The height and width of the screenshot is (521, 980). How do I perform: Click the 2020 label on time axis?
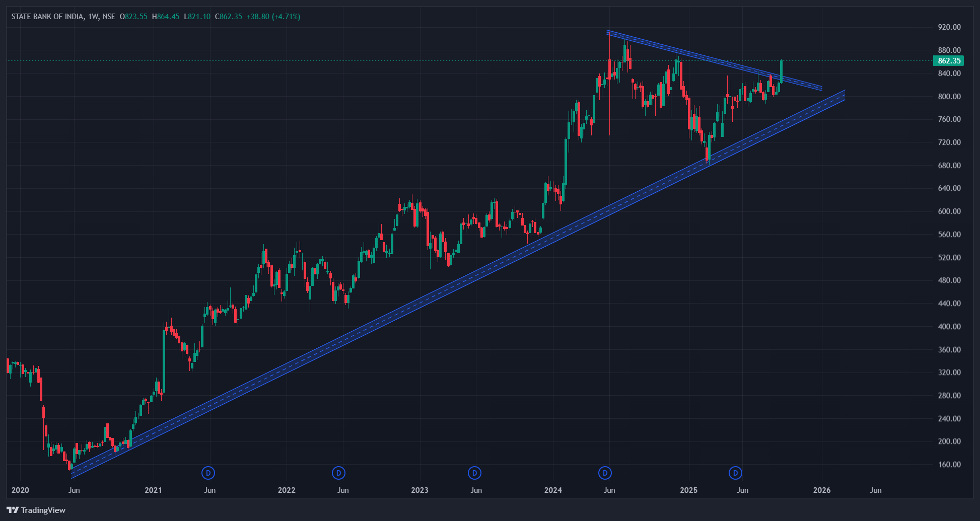pyautogui.click(x=20, y=490)
